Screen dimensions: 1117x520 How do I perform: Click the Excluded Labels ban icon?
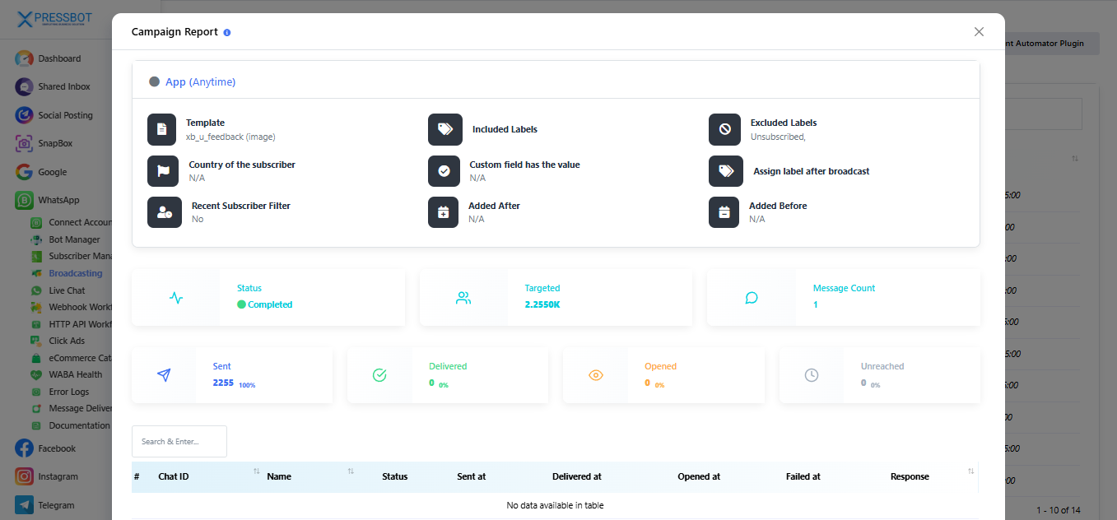point(724,129)
